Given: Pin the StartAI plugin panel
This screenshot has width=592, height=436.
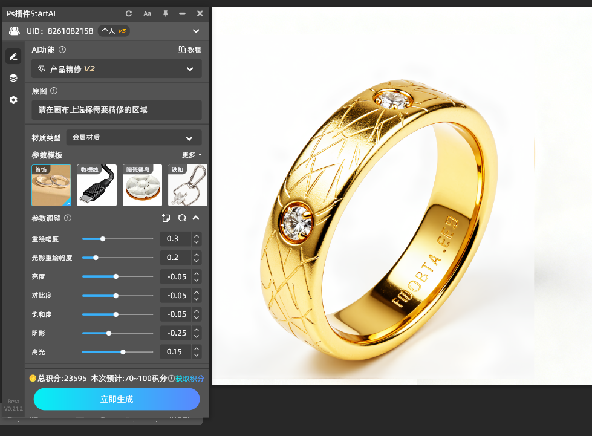Looking at the screenshot, I should pos(165,13).
